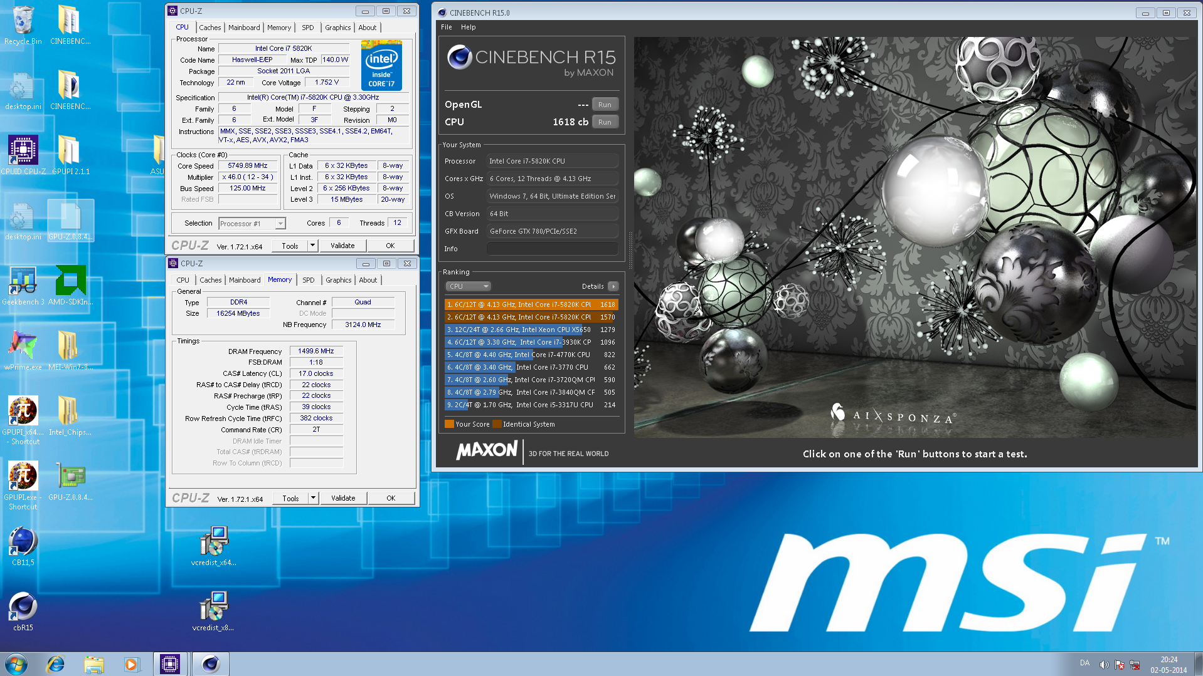Select the i5-3317U ranking entry
The width and height of the screenshot is (1203, 676).
click(x=531, y=405)
